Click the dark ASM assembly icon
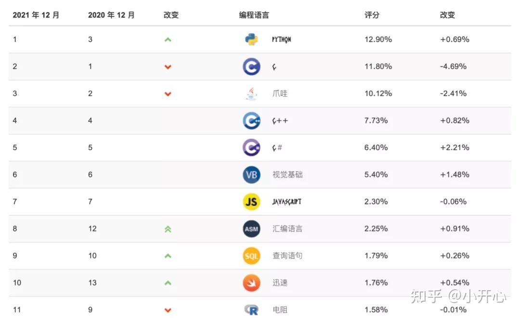The width and height of the screenshot is (520, 318). click(x=251, y=229)
